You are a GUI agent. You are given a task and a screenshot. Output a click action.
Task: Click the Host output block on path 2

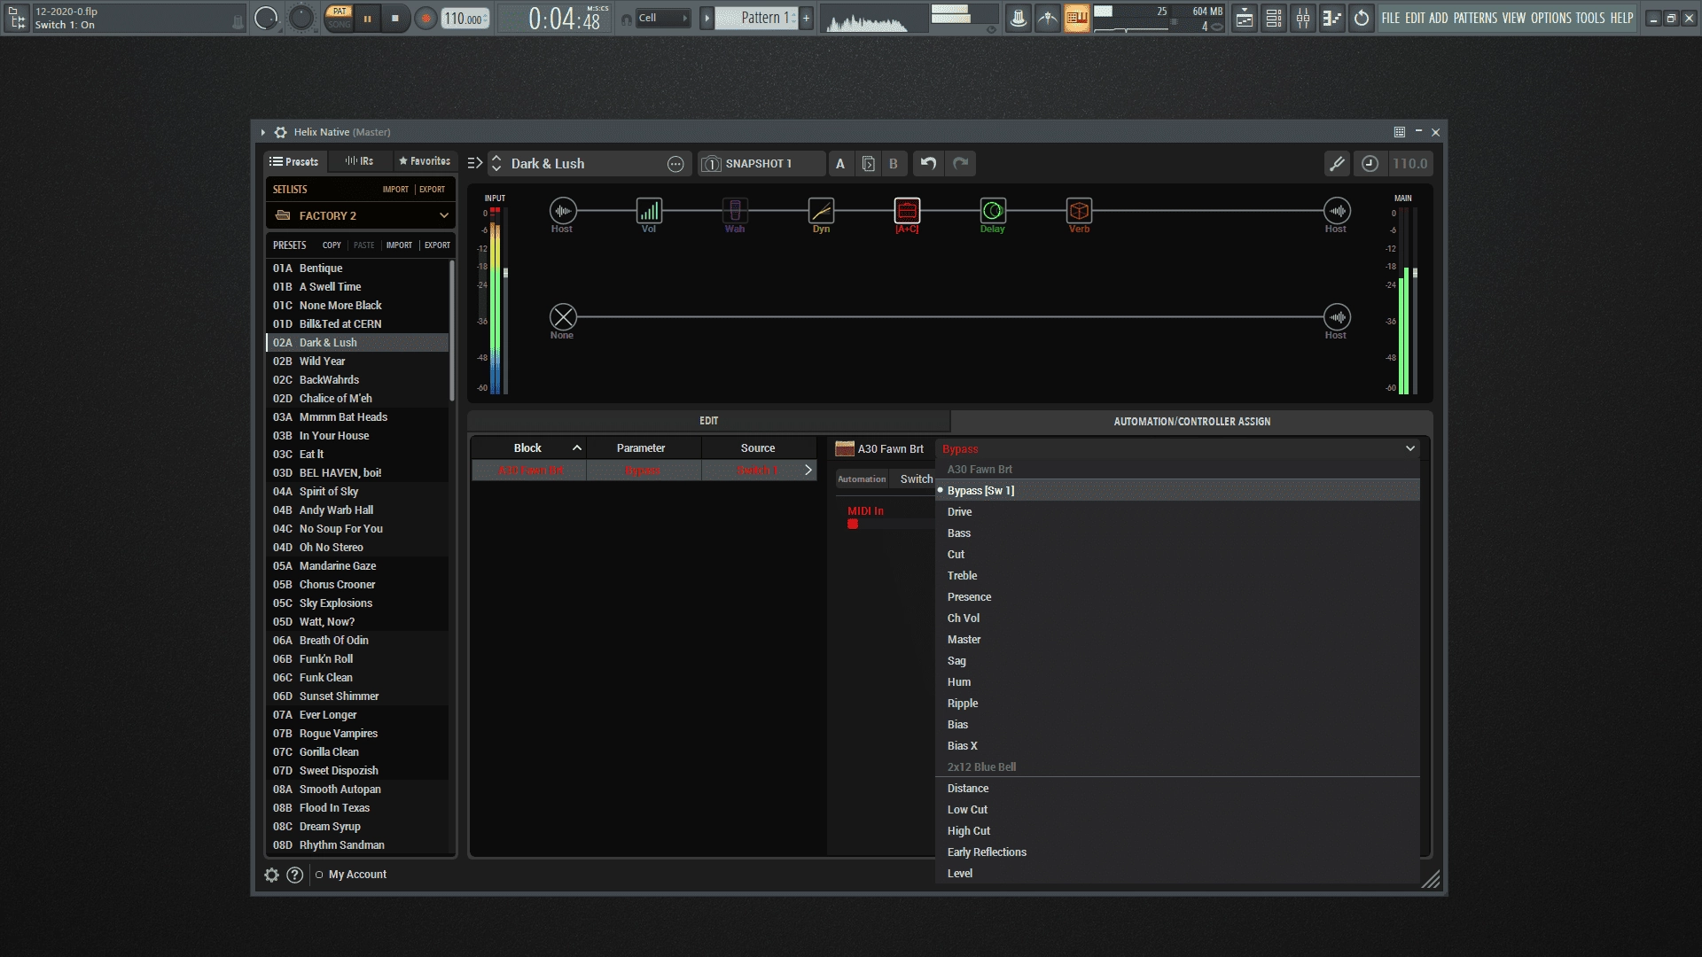[1337, 316]
